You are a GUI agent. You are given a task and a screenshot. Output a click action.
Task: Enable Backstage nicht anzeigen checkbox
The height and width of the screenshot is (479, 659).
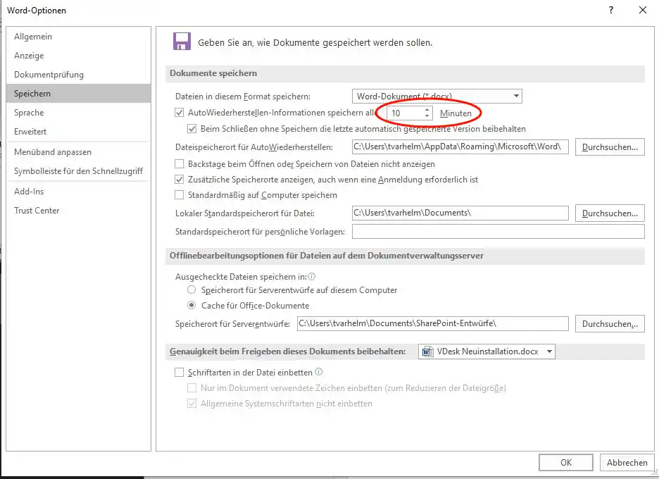tap(180, 163)
